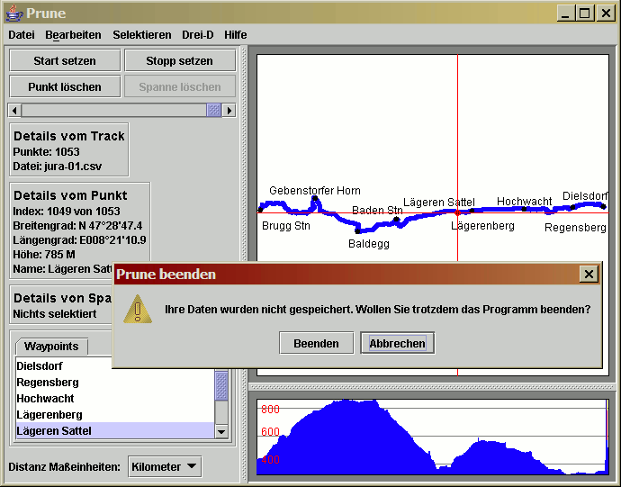Open the Selektieren menu
Image resolution: width=621 pixels, height=487 pixels.
click(x=141, y=34)
